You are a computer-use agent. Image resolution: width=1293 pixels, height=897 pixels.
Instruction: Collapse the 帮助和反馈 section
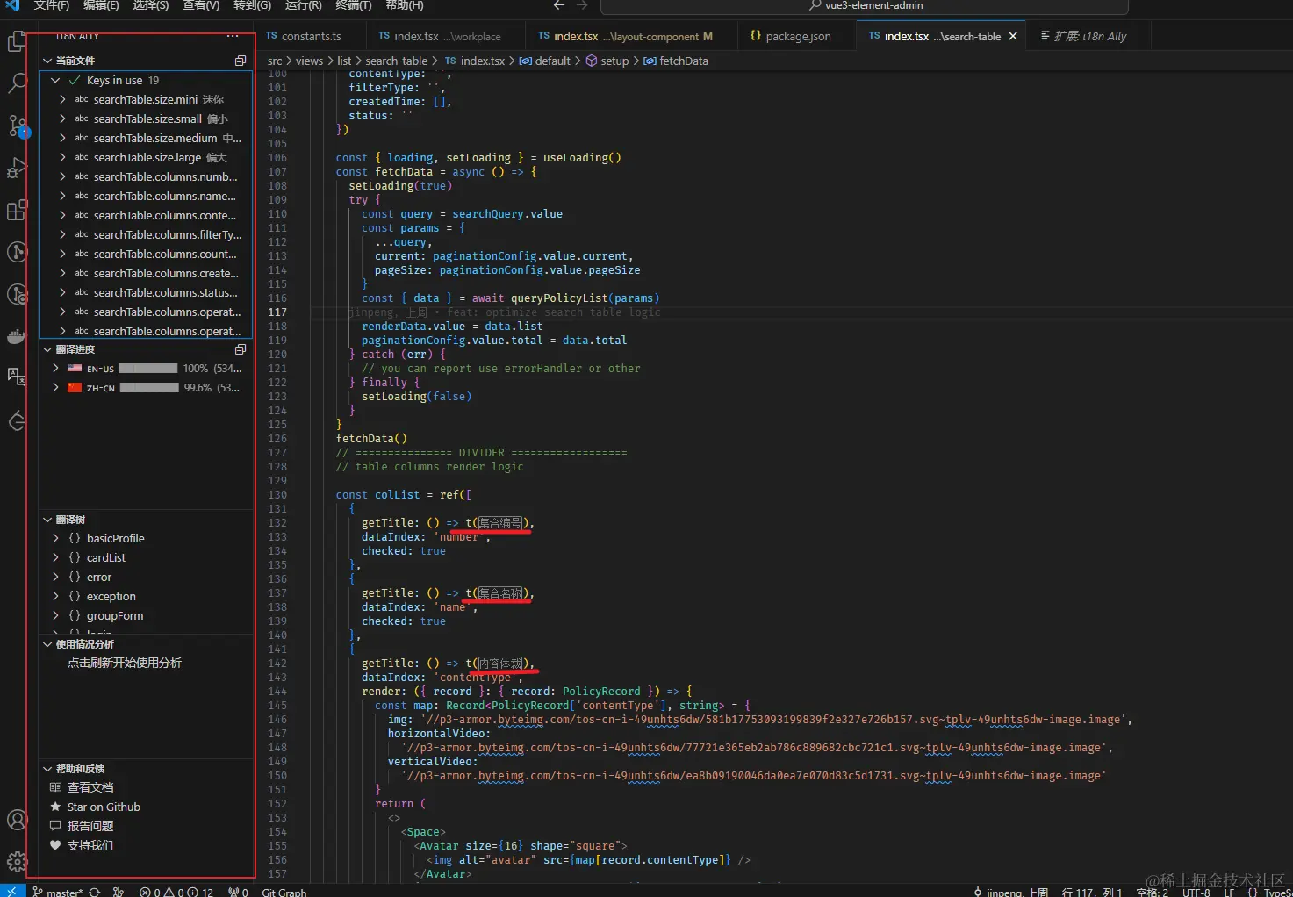click(x=47, y=769)
